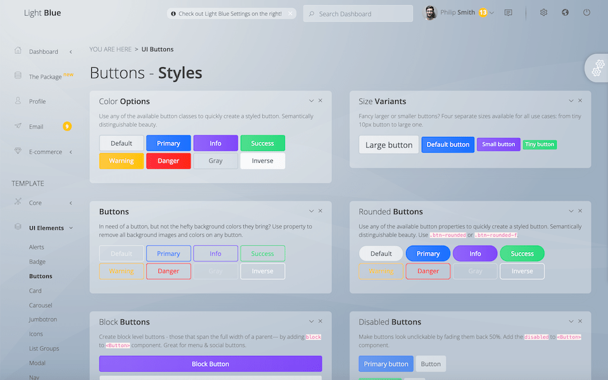Collapse the Color Options card
This screenshot has height=380, width=608.
pyautogui.click(x=312, y=101)
